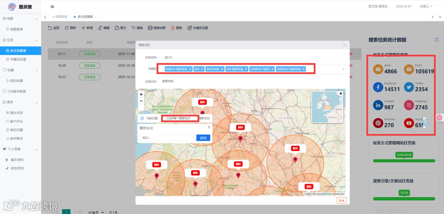Viewport: 444px width, 214px height.
Task: Click the map pin at Birmingham
Action: point(240,138)
